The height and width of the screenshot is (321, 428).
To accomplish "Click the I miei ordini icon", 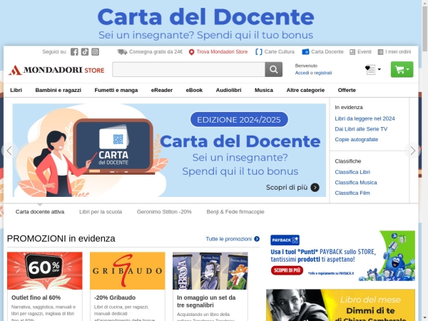I will click(380, 52).
